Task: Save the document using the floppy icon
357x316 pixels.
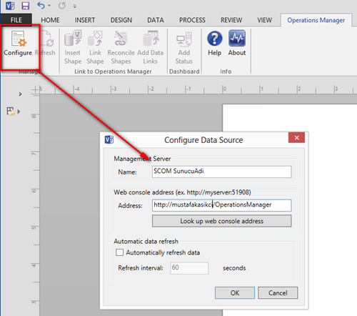Action: coord(26,6)
